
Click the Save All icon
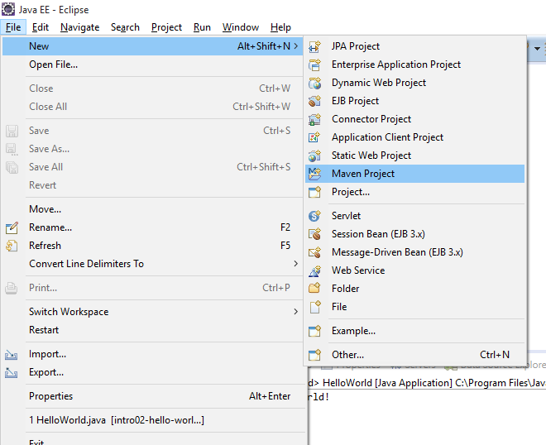(12, 167)
